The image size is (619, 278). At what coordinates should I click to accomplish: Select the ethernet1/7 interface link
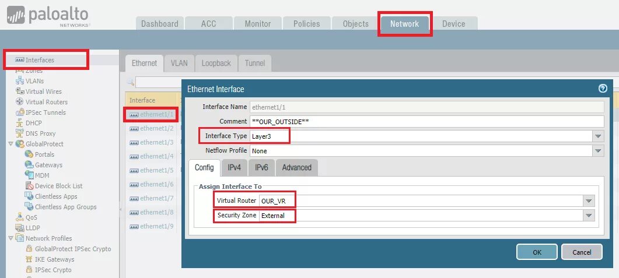coord(157,198)
